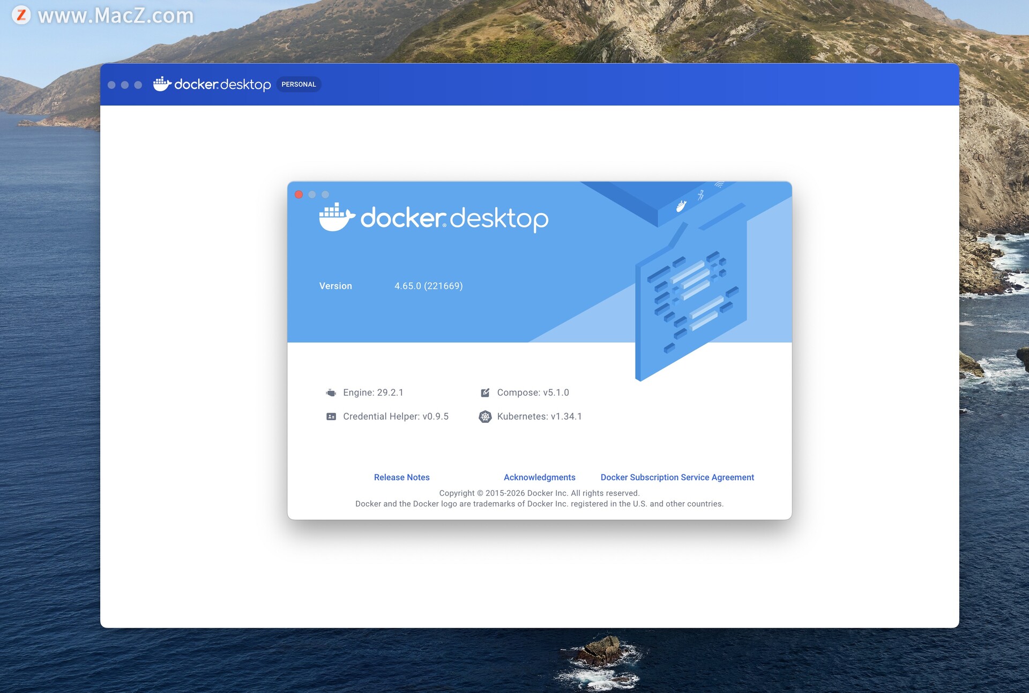Click the Compose pencil icon
This screenshot has height=693, width=1029.
click(x=485, y=393)
